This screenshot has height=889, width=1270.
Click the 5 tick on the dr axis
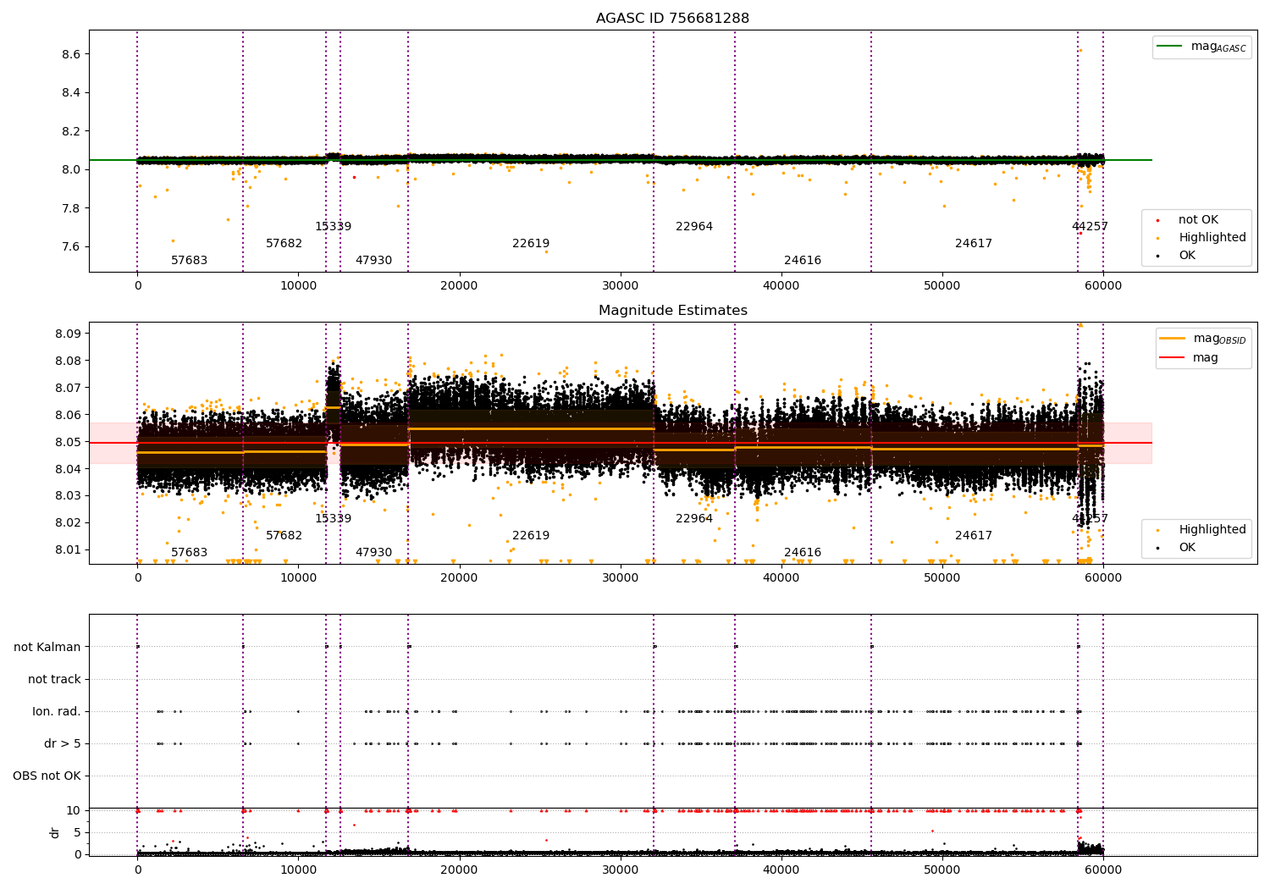(77, 832)
